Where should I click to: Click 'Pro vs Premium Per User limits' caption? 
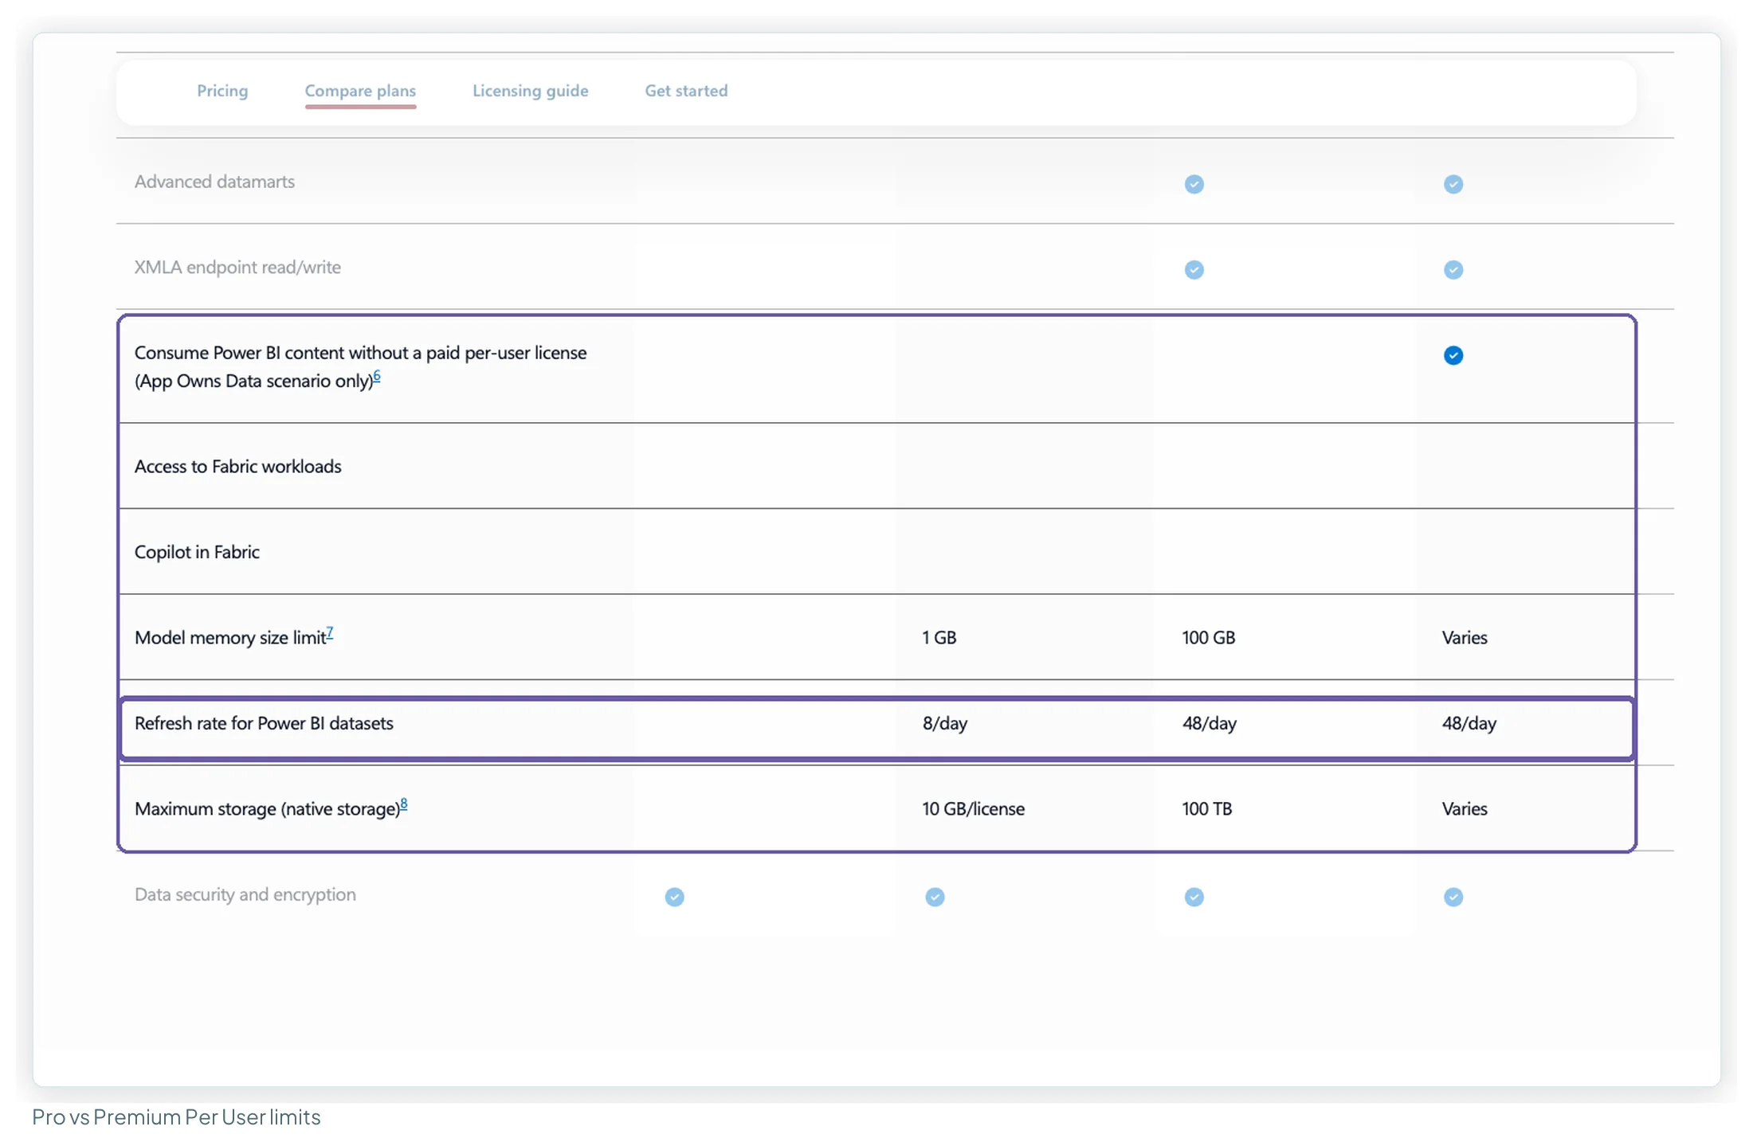pyautogui.click(x=176, y=1117)
